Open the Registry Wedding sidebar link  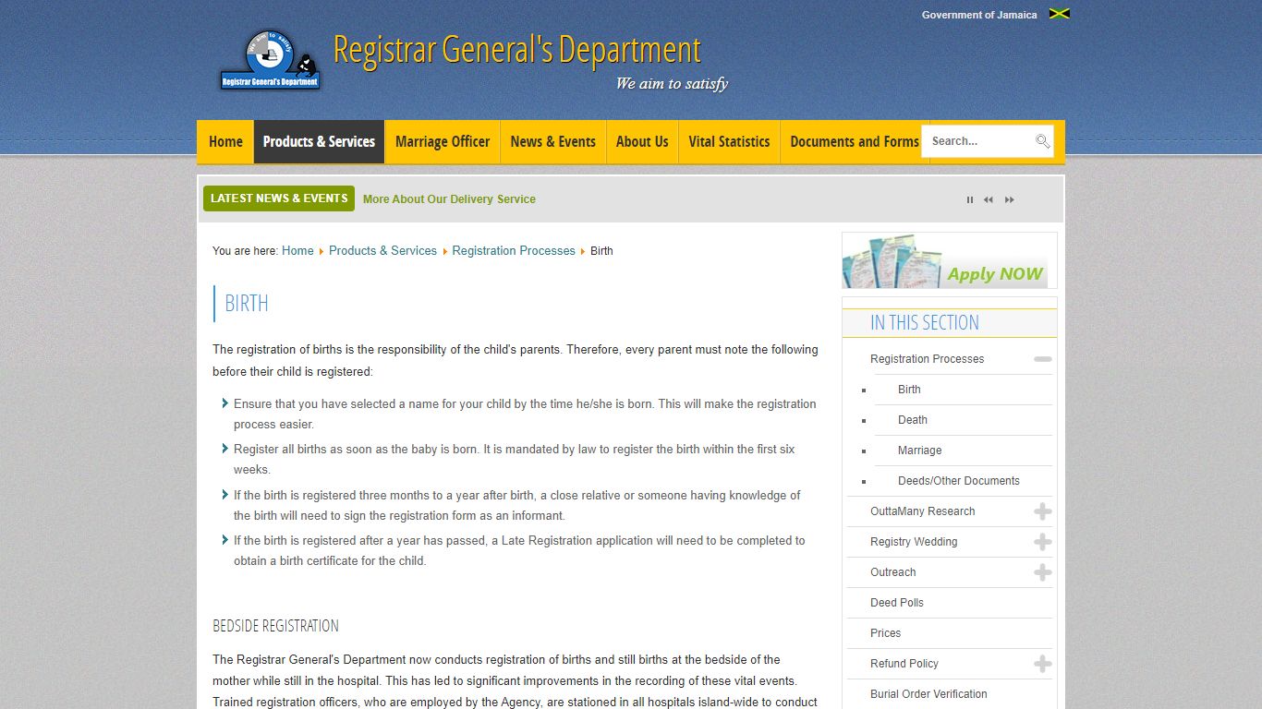tap(914, 542)
